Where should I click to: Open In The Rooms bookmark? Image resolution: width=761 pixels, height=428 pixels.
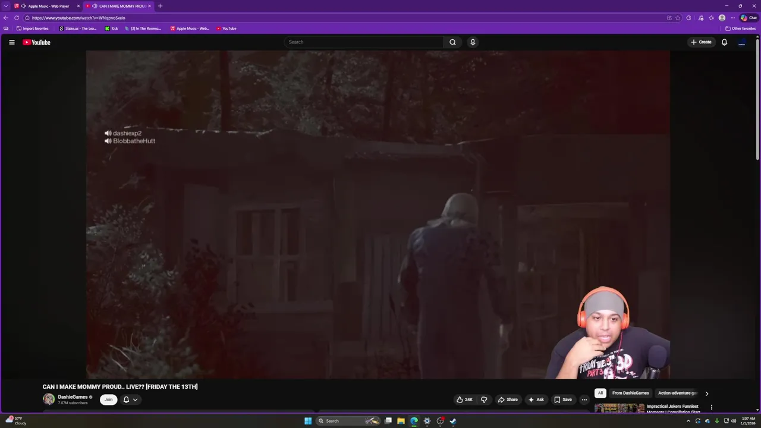143,29
